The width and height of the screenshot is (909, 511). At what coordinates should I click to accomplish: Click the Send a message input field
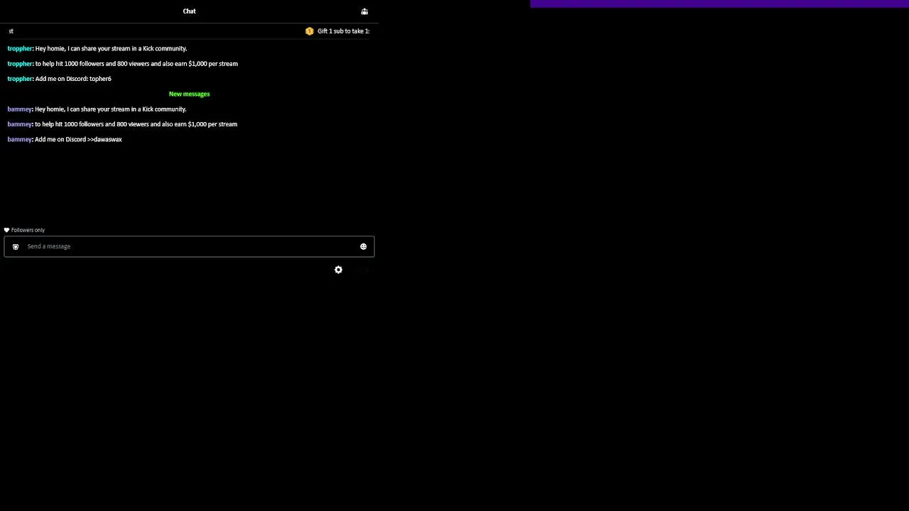[189, 246]
